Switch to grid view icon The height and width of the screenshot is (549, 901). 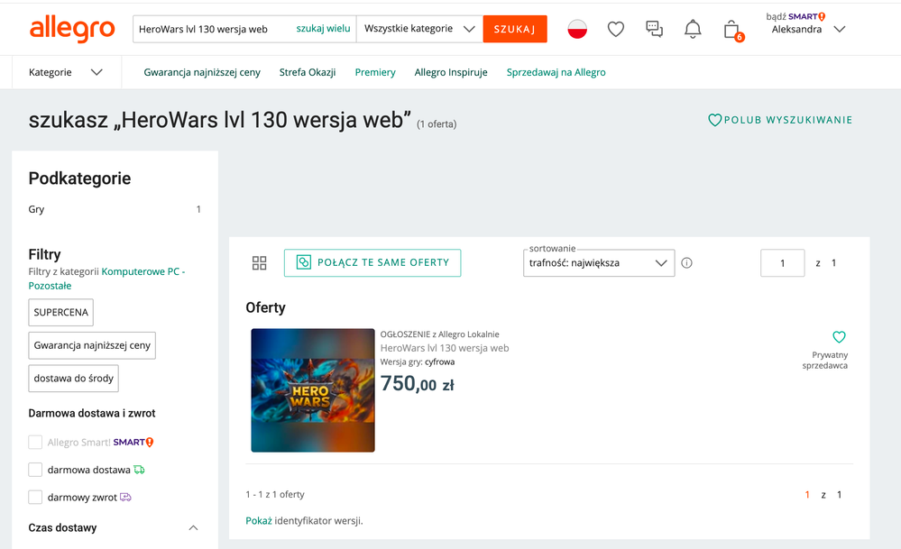coord(260,263)
